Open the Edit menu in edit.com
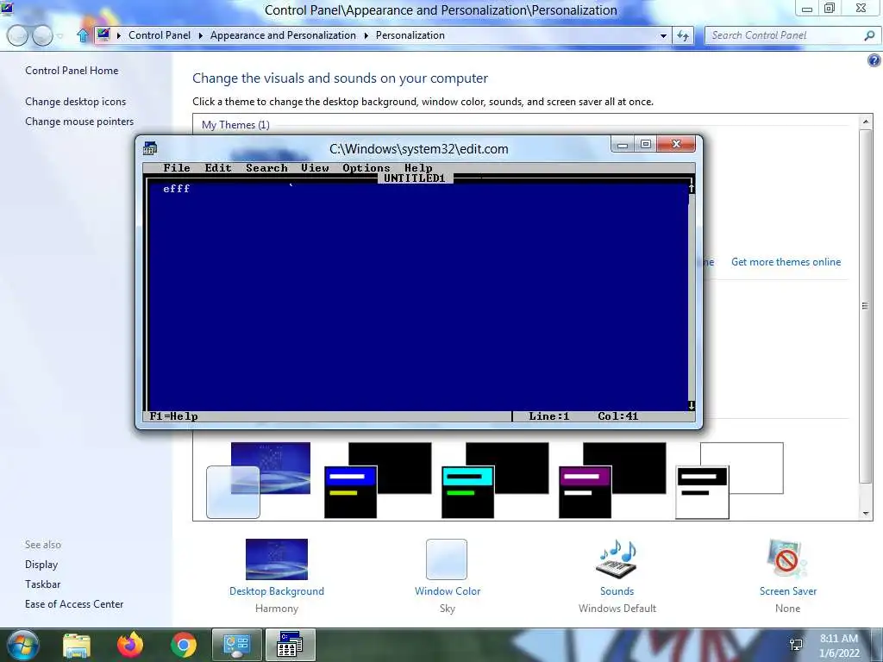Screen dimensions: 883x662 [x=218, y=168]
